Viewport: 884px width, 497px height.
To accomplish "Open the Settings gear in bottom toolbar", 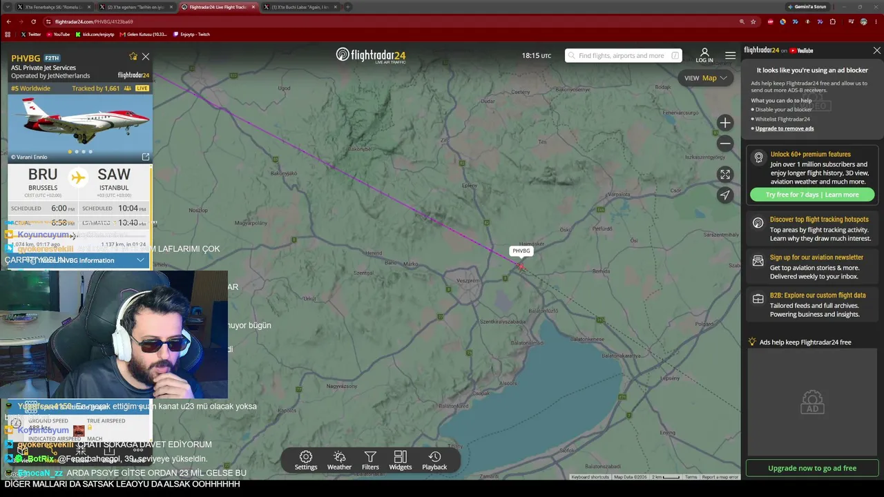I will click(x=306, y=460).
